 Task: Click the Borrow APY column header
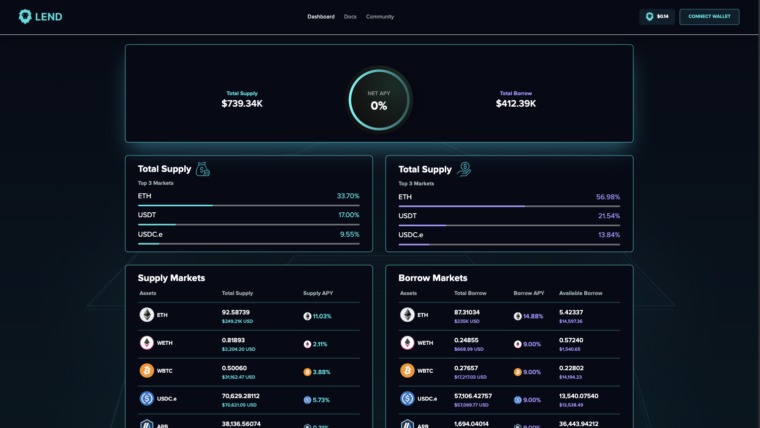529,293
